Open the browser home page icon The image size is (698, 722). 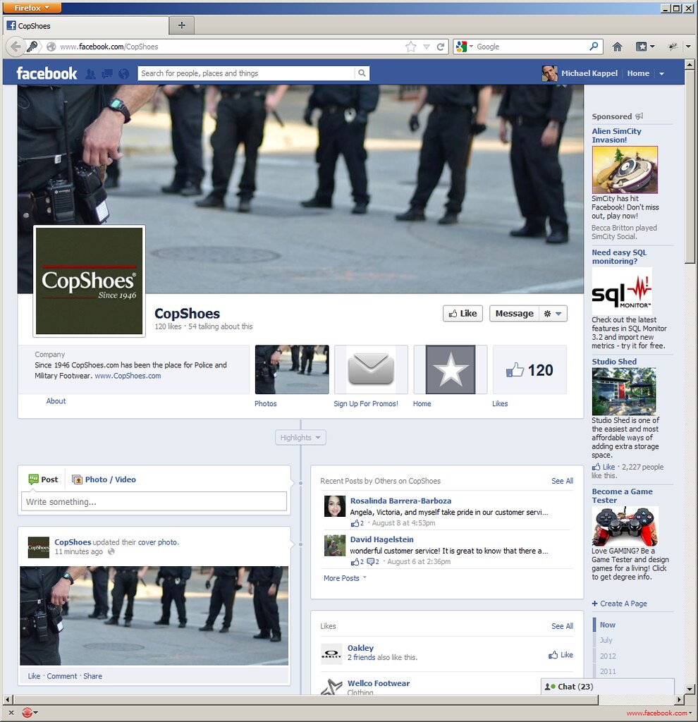click(x=617, y=47)
